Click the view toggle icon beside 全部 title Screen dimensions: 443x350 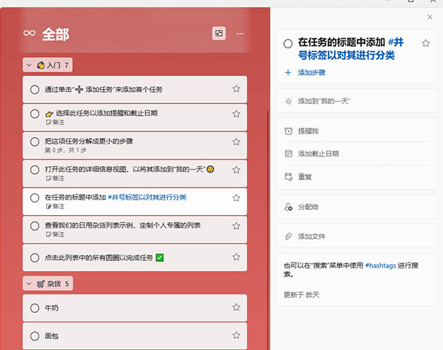pyautogui.click(x=219, y=33)
